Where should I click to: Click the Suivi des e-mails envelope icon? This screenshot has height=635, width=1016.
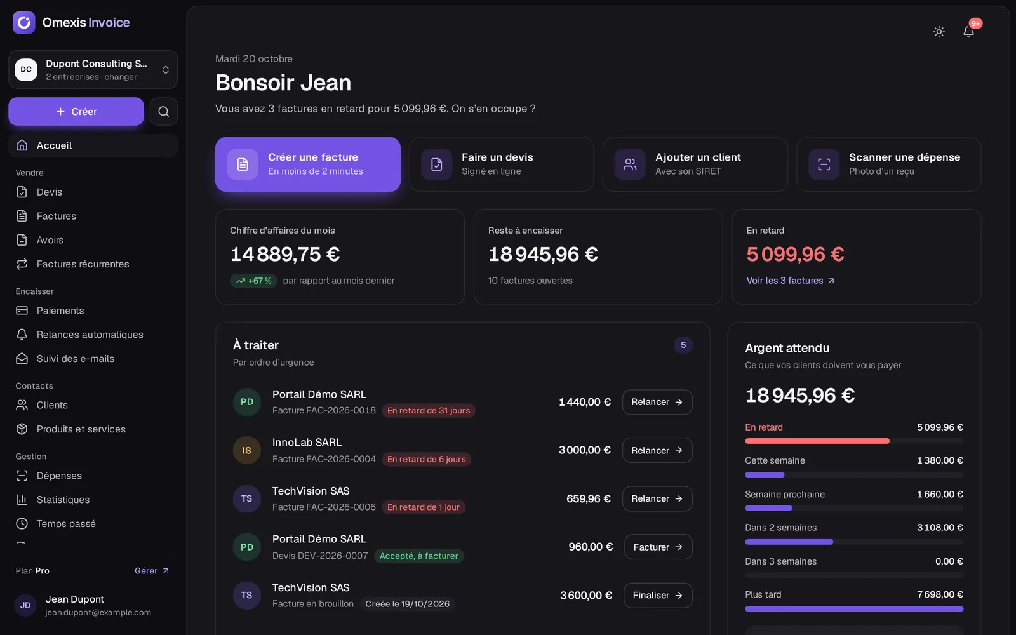pos(22,359)
